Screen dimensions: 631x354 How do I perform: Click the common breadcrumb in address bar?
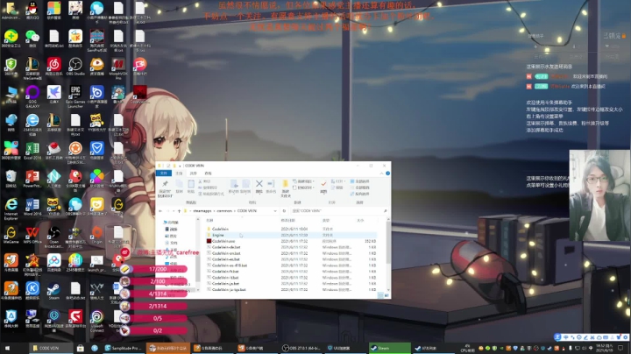224,211
